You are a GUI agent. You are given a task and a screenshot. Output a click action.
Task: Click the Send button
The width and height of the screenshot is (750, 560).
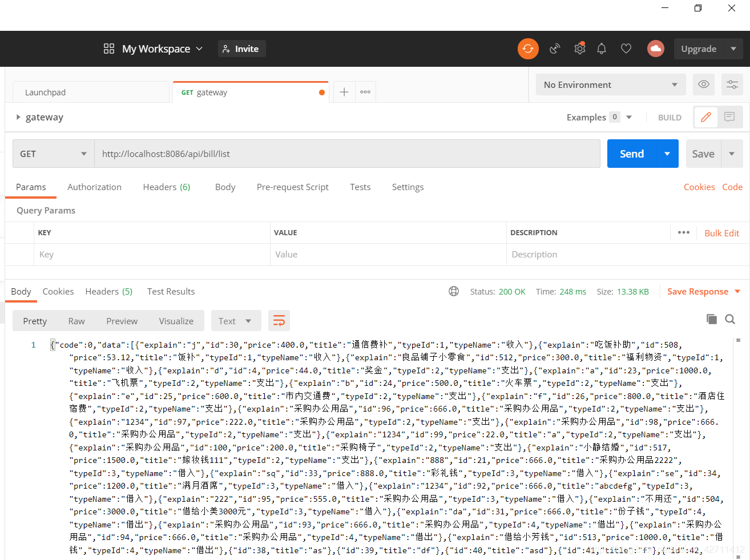(x=632, y=154)
